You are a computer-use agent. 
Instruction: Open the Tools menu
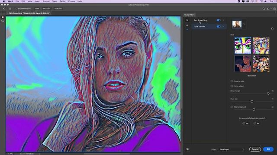pos(55,1)
